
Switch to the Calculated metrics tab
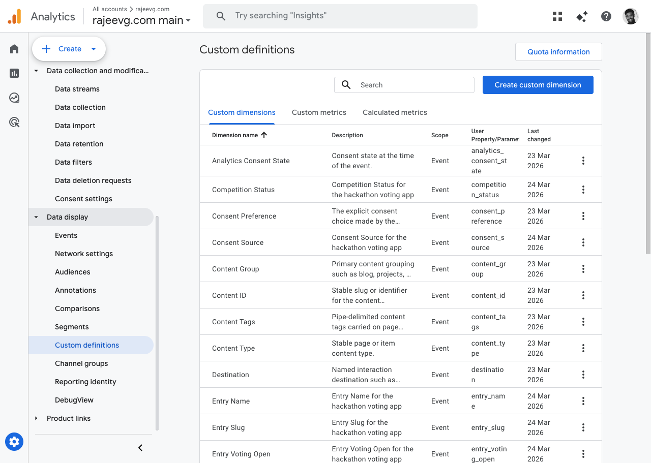click(395, 112)
